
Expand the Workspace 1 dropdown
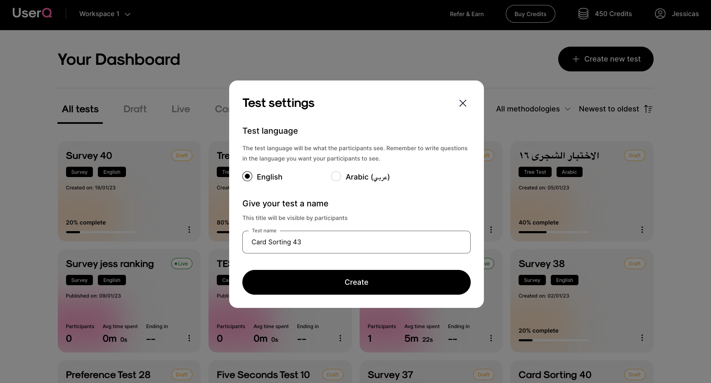click(x=105, y=14)
